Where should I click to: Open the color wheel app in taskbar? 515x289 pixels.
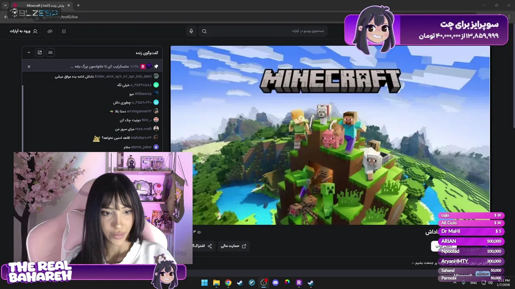tap(287, 283)
